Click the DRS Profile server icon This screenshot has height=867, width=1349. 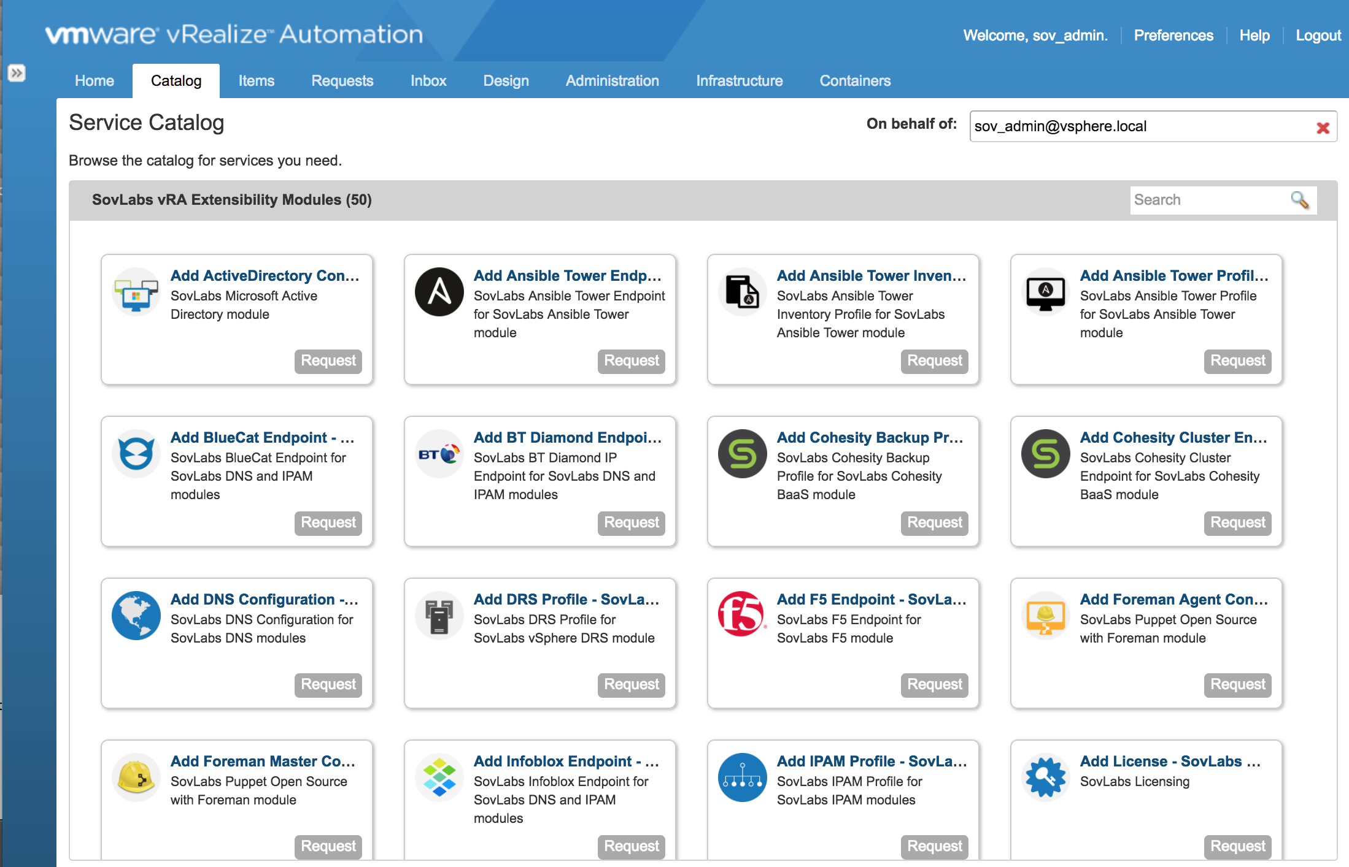(x=439, y=616)
